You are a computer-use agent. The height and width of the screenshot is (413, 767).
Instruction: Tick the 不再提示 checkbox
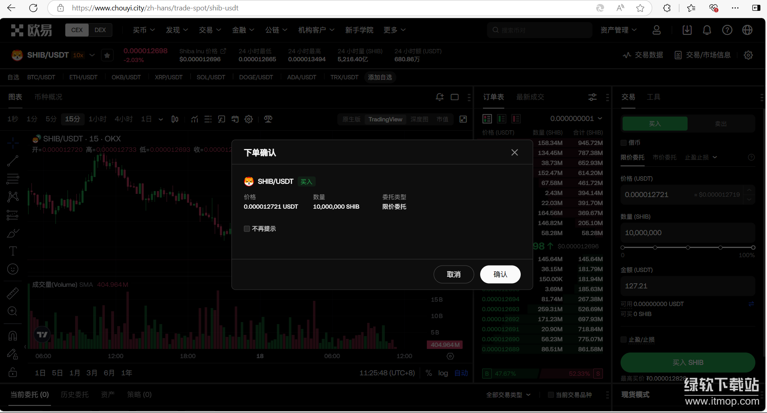[x=247, y=229]
